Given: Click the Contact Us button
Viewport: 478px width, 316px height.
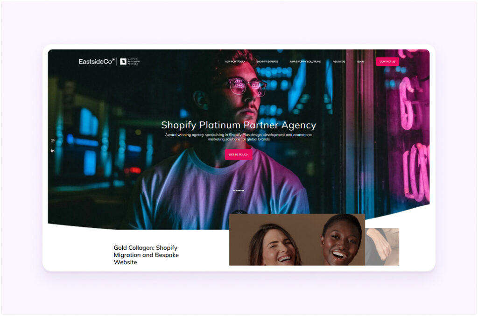Looking at the screenshot, I should (x=387, y=62).
